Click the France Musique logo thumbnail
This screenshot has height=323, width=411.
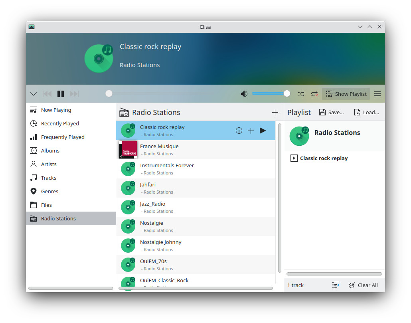coord(128,150)
